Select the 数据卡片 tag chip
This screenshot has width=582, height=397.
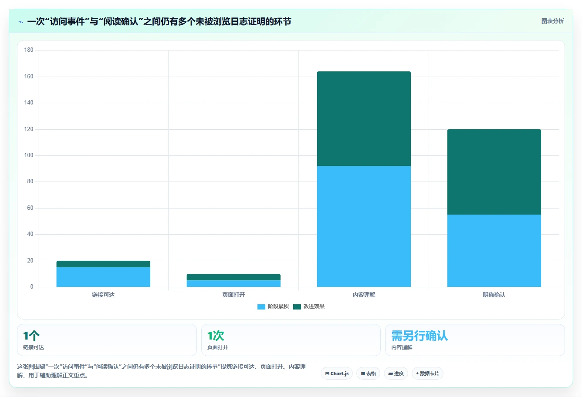[x=427, y=373]
